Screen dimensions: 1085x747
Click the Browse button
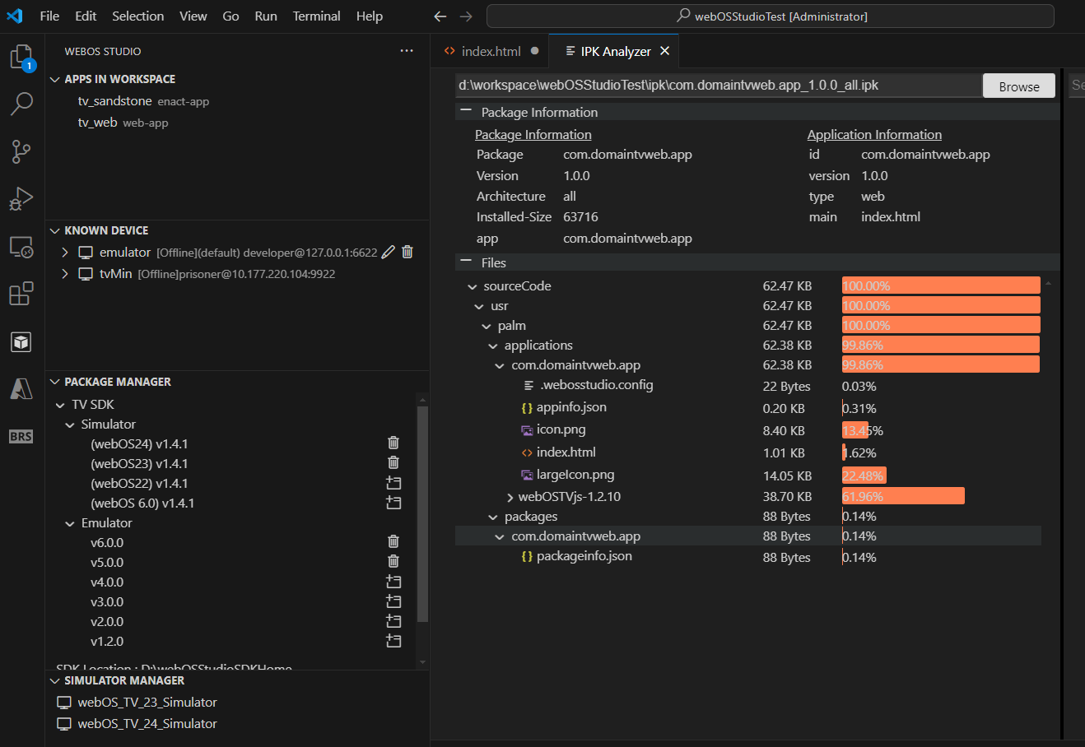pos(1019,86)
